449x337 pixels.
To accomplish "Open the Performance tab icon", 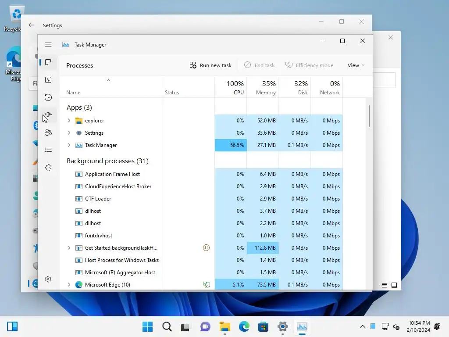I will coord(48,80).
